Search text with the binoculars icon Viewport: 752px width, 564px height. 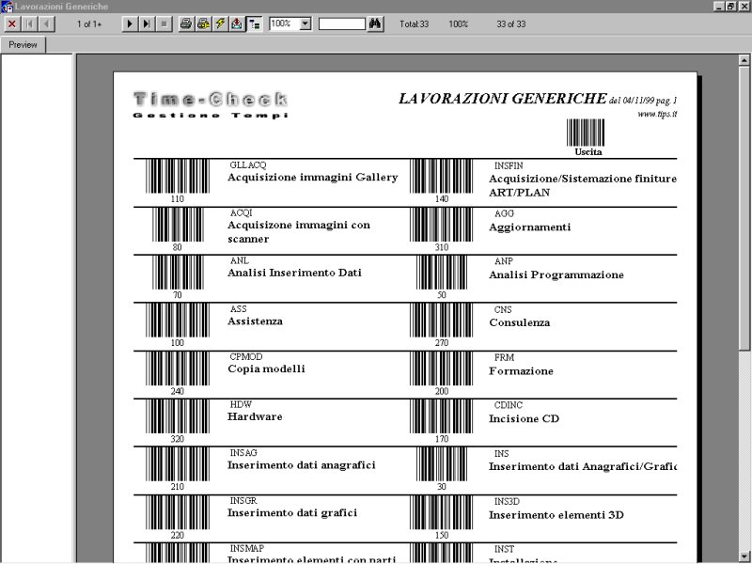pyautogui.click(x=375, y=24)
